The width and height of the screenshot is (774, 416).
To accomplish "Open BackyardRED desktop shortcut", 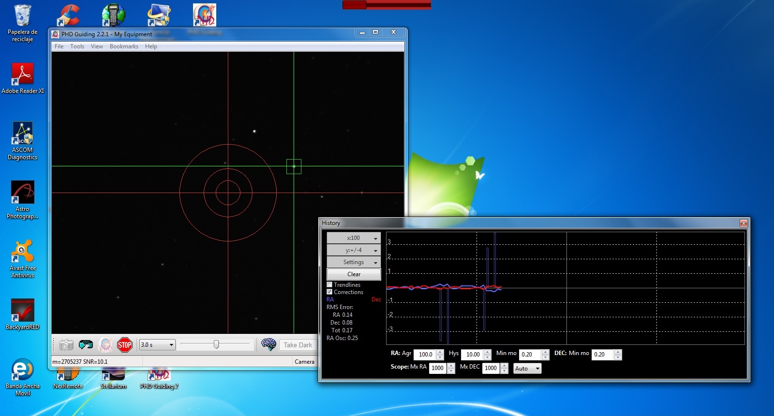I will coord(22,314).
